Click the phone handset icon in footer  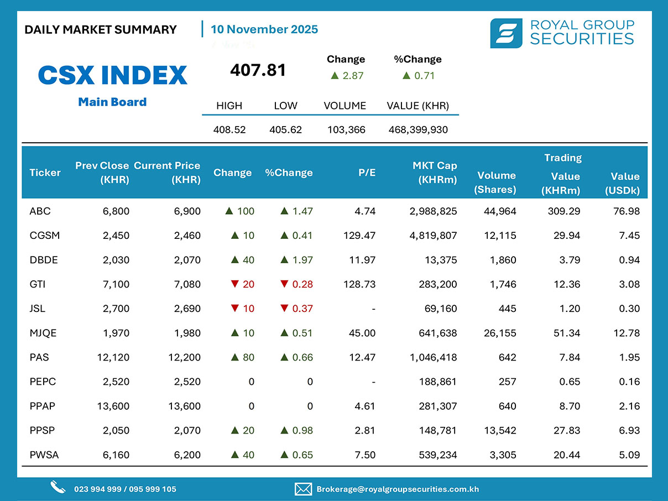(x=58, y=487)
